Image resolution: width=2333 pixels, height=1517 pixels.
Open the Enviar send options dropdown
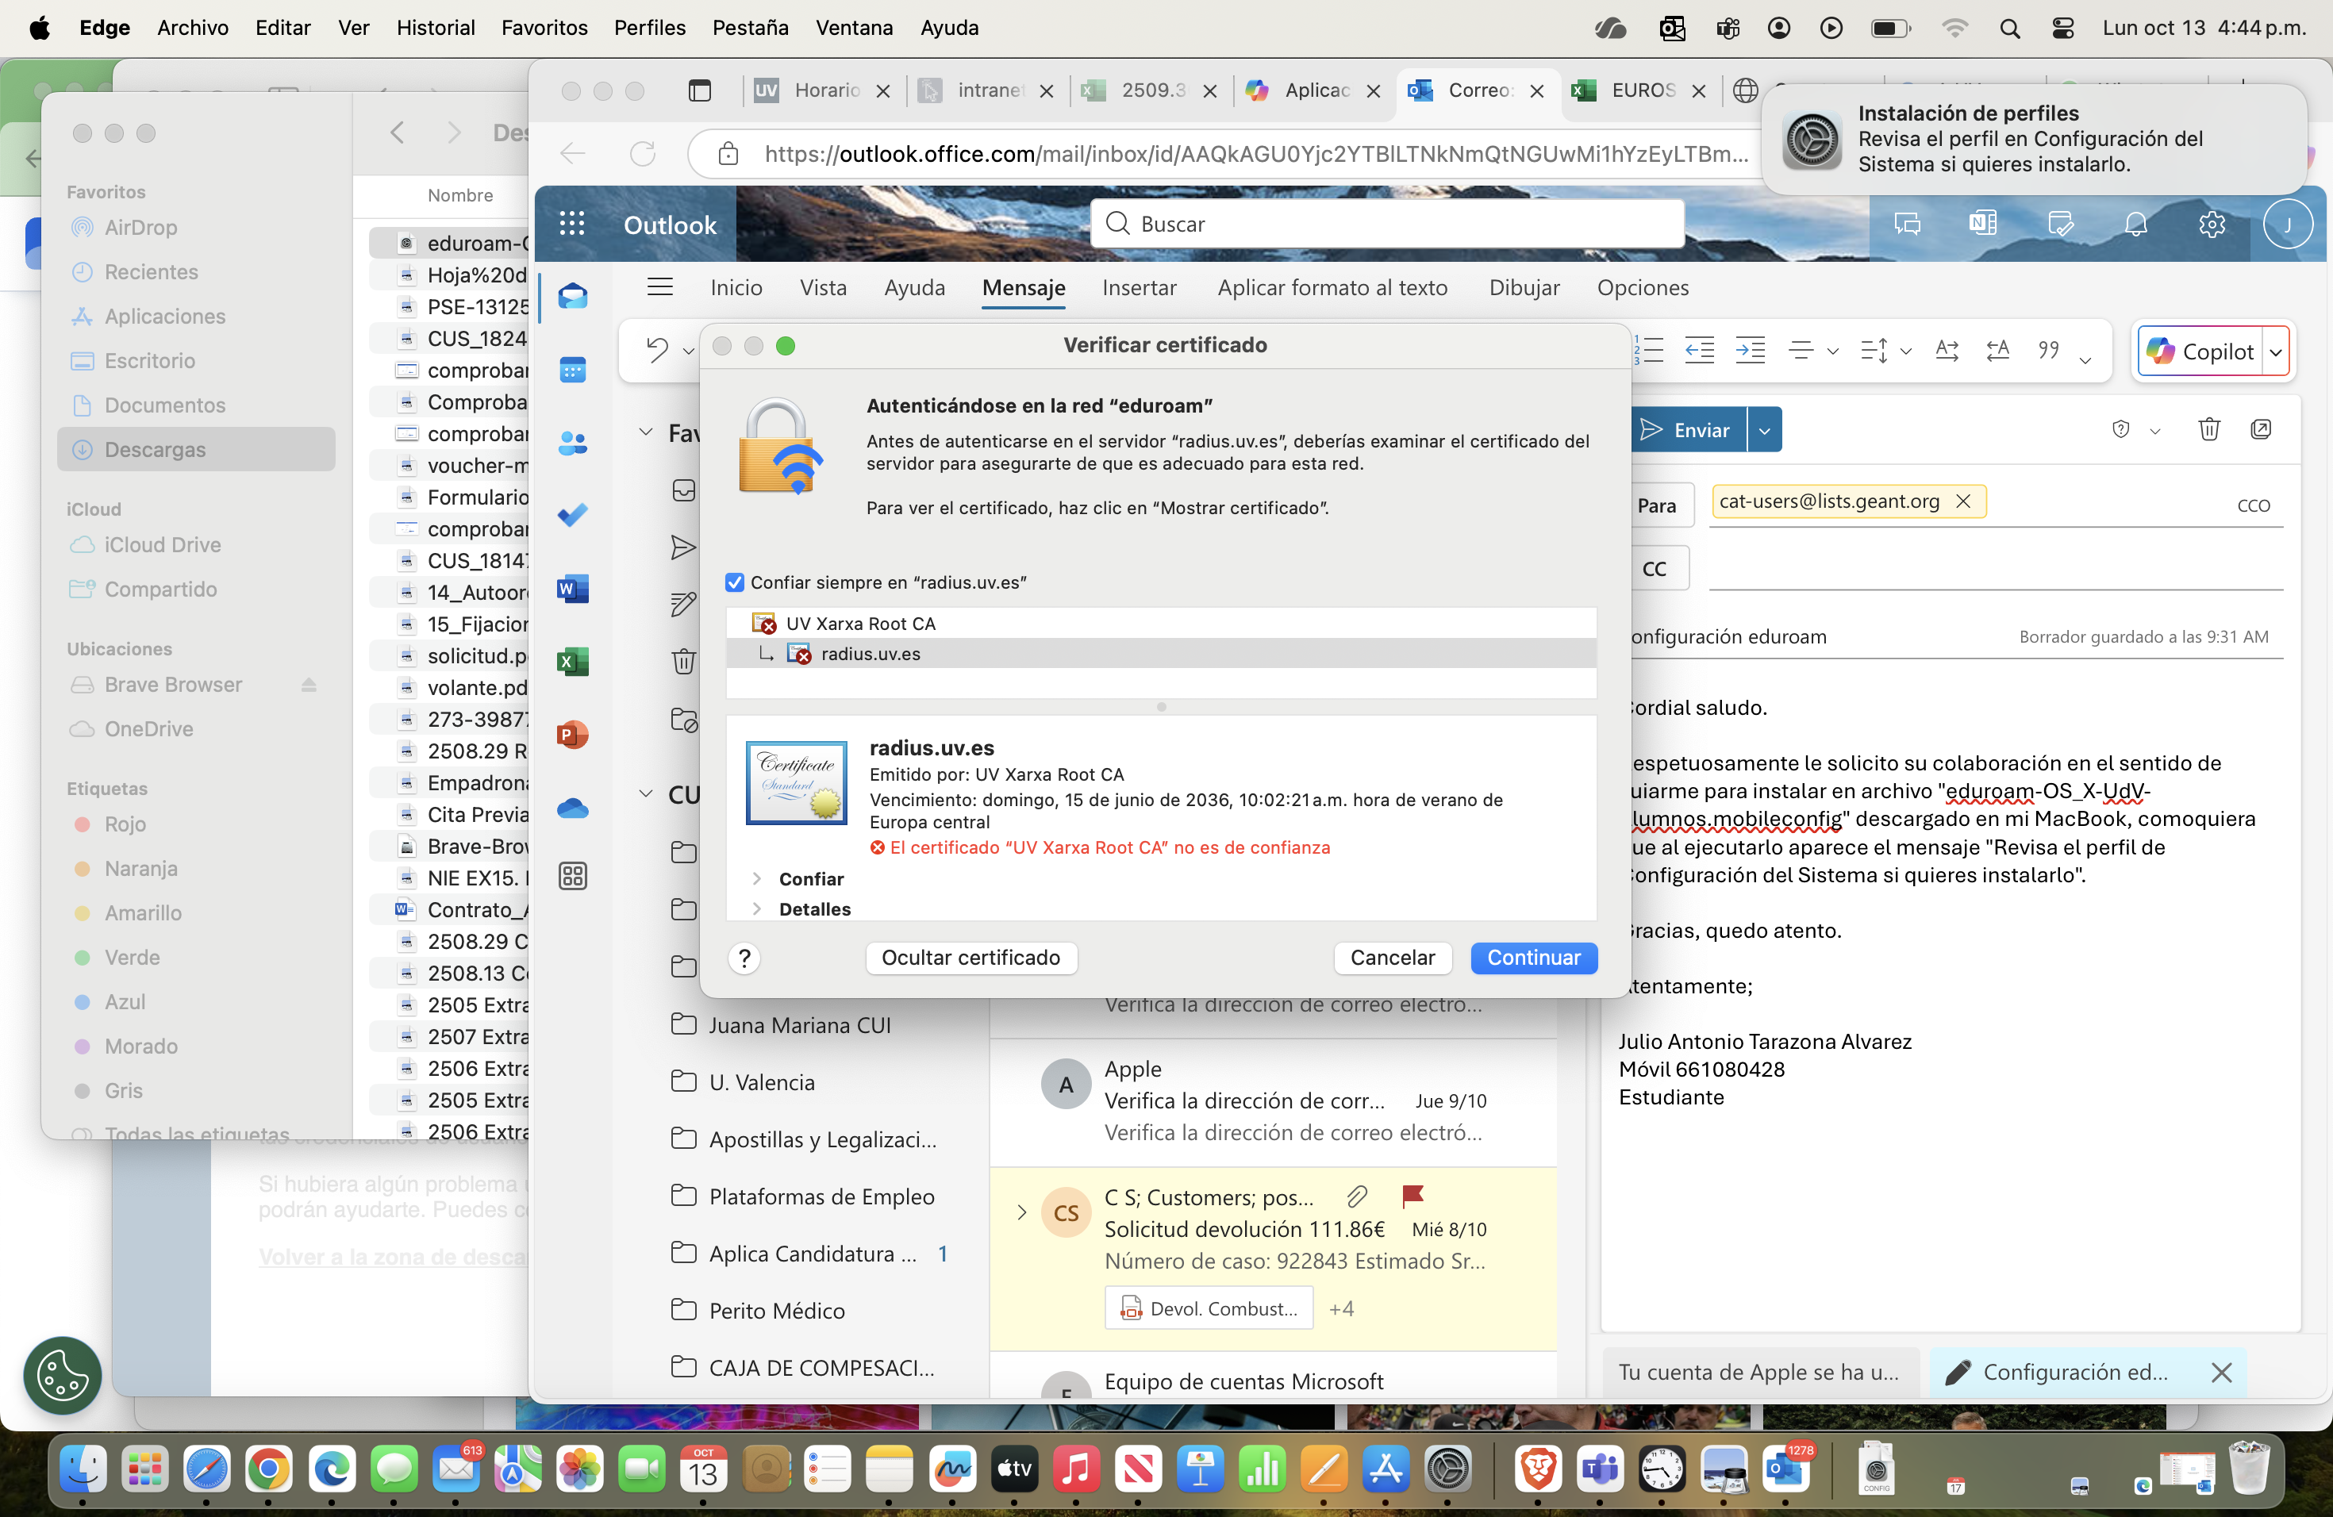(x=1765, y=430)
